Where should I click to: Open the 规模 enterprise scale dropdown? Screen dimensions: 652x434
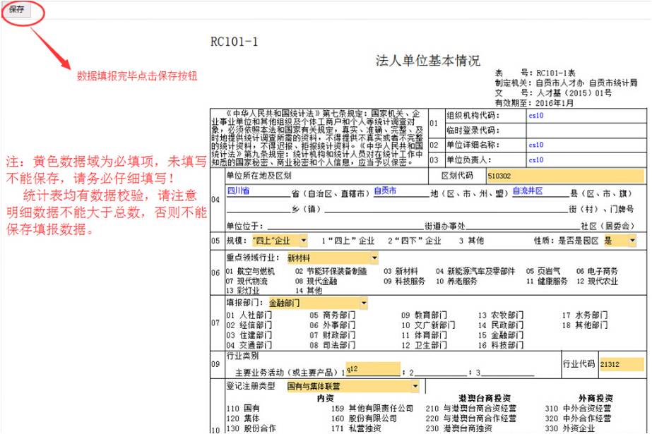click(x=302, y=241)
